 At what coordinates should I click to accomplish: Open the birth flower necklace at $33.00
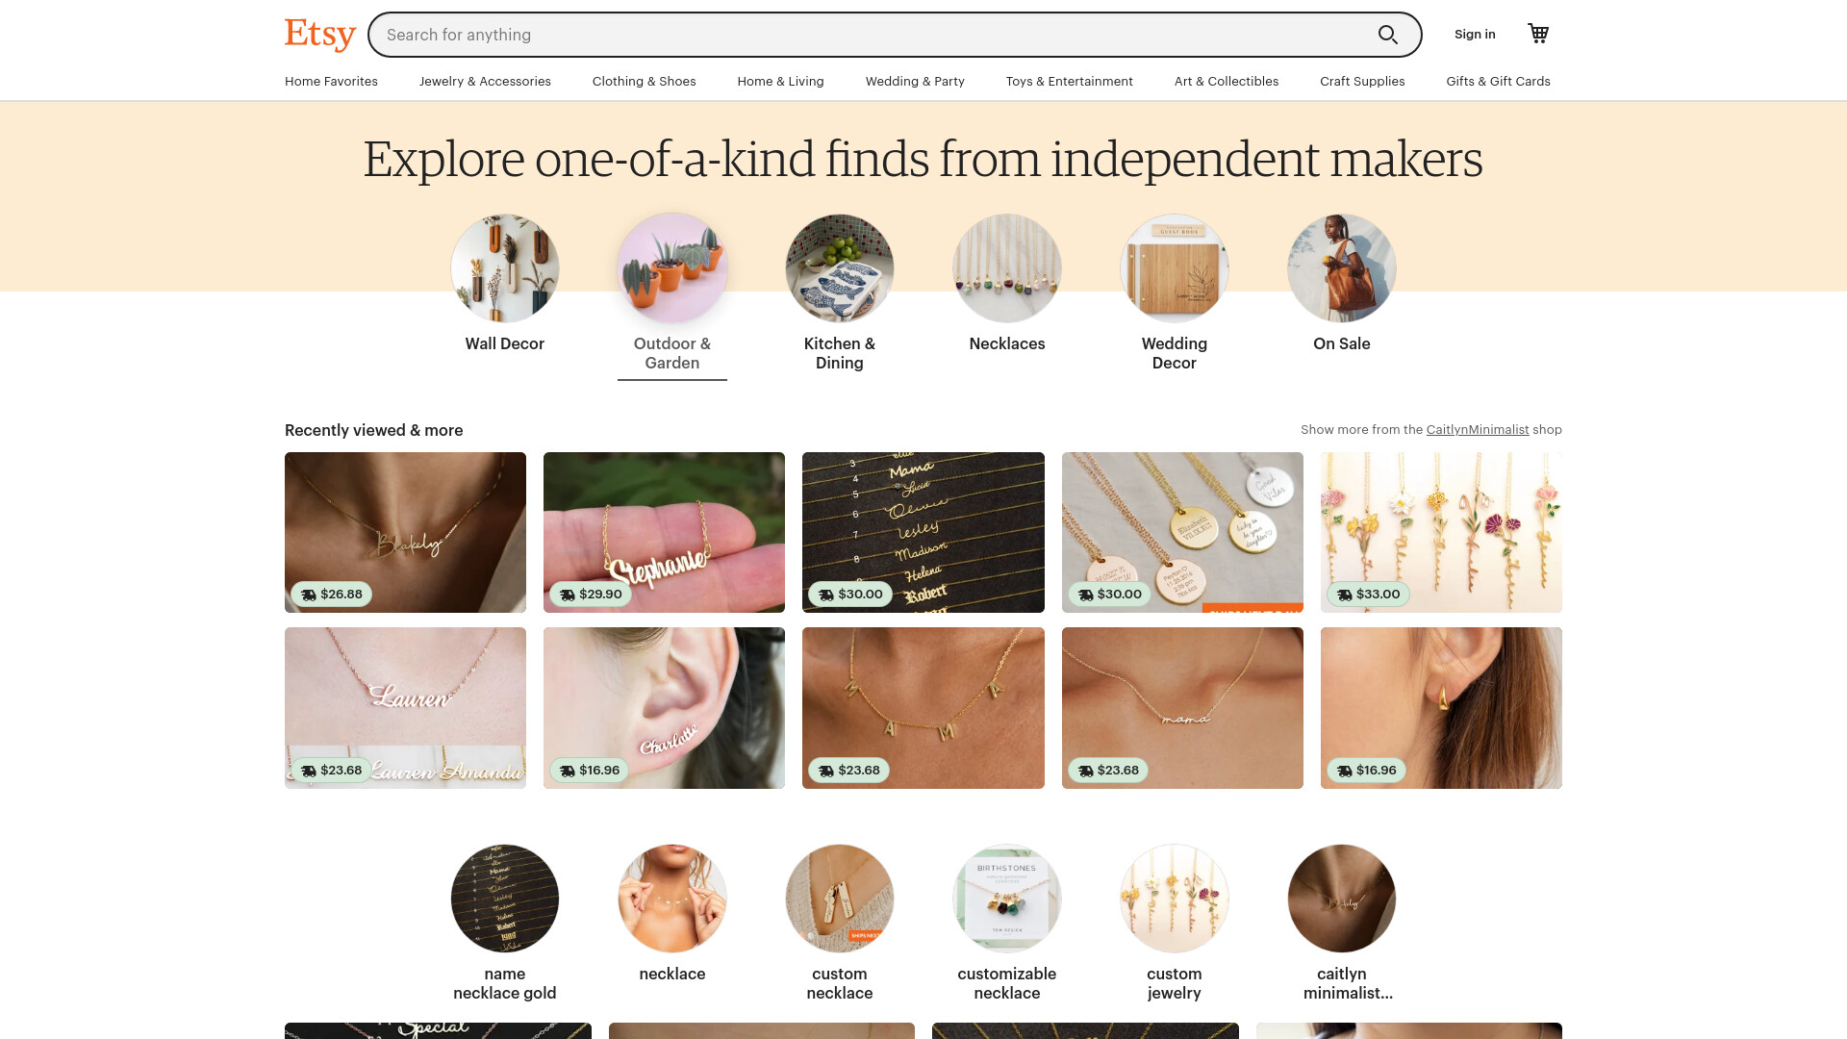[1441, 532]
